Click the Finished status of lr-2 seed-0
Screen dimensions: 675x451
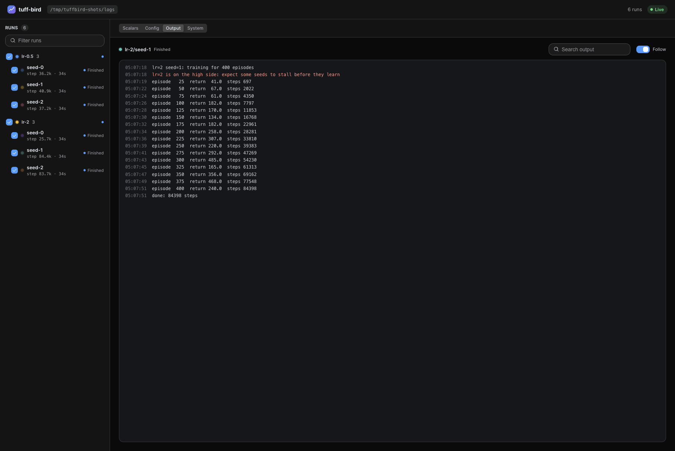(94, 135)
